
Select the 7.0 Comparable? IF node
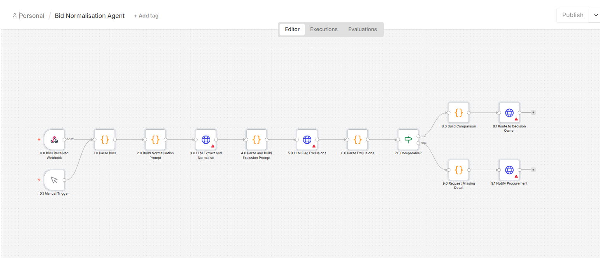[408, 139]
